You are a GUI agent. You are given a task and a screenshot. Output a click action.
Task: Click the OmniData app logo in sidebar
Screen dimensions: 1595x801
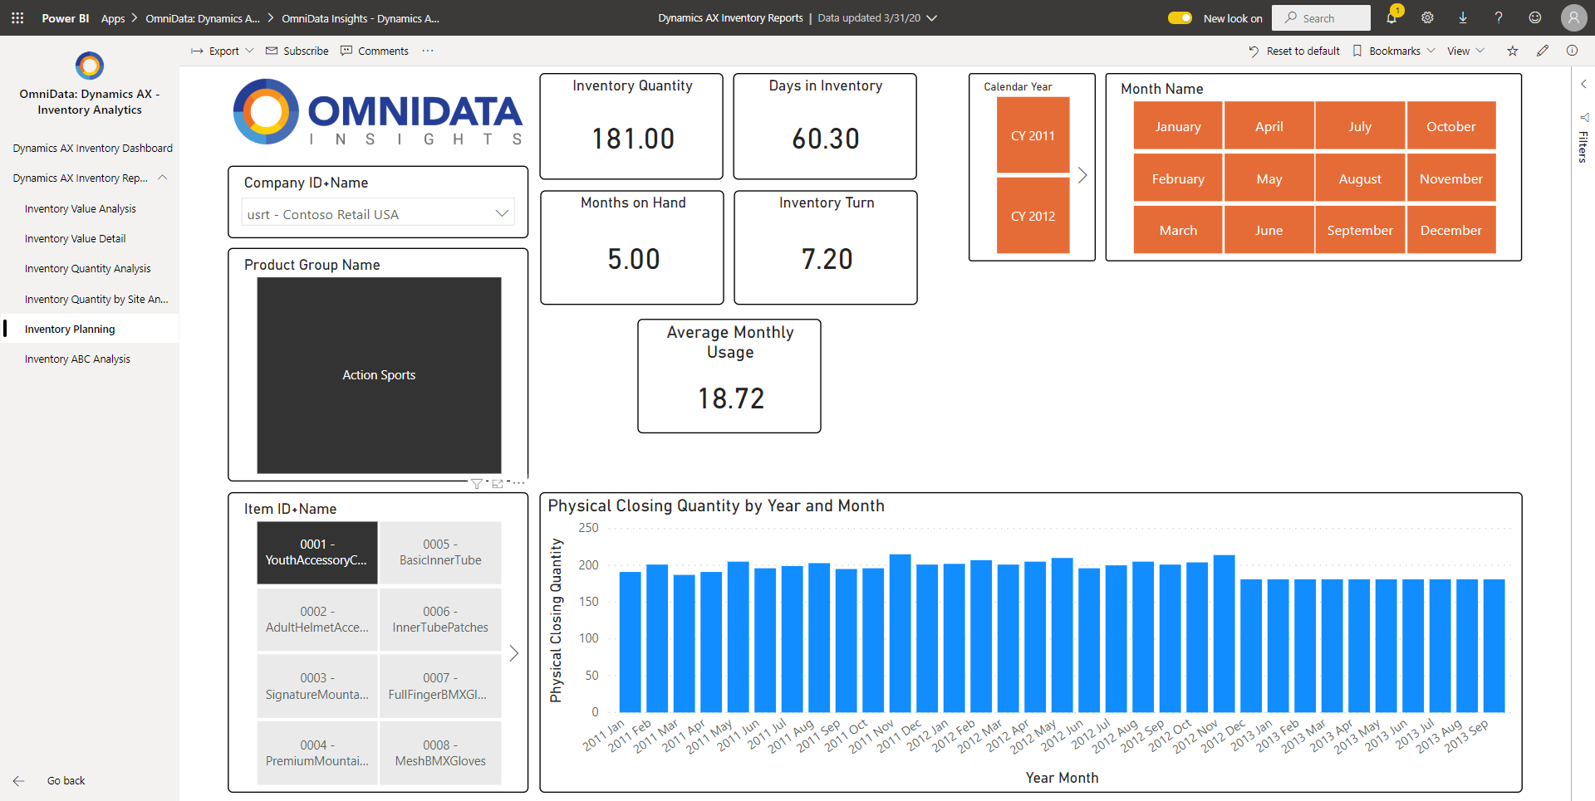[x=90, y=66]
